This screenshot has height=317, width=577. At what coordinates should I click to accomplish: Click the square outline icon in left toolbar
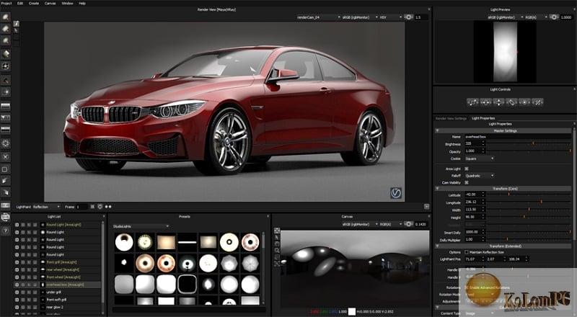[6, 169]
